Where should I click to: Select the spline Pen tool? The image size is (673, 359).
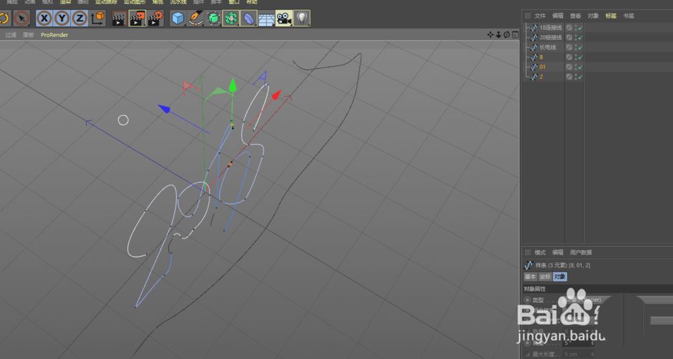[x=196, y=18]
